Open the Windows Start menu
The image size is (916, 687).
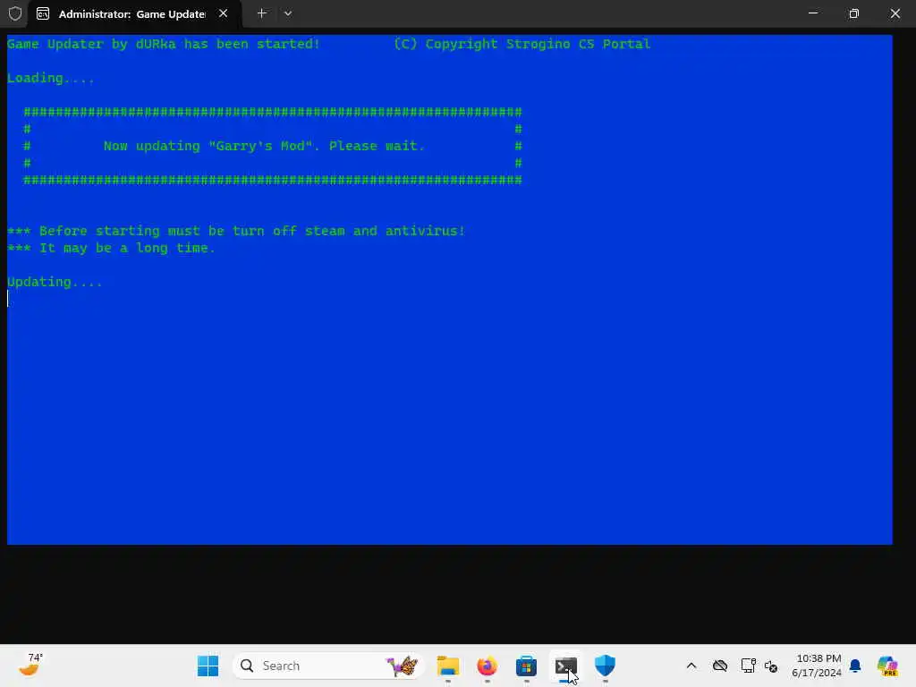[x=208, y=666]
